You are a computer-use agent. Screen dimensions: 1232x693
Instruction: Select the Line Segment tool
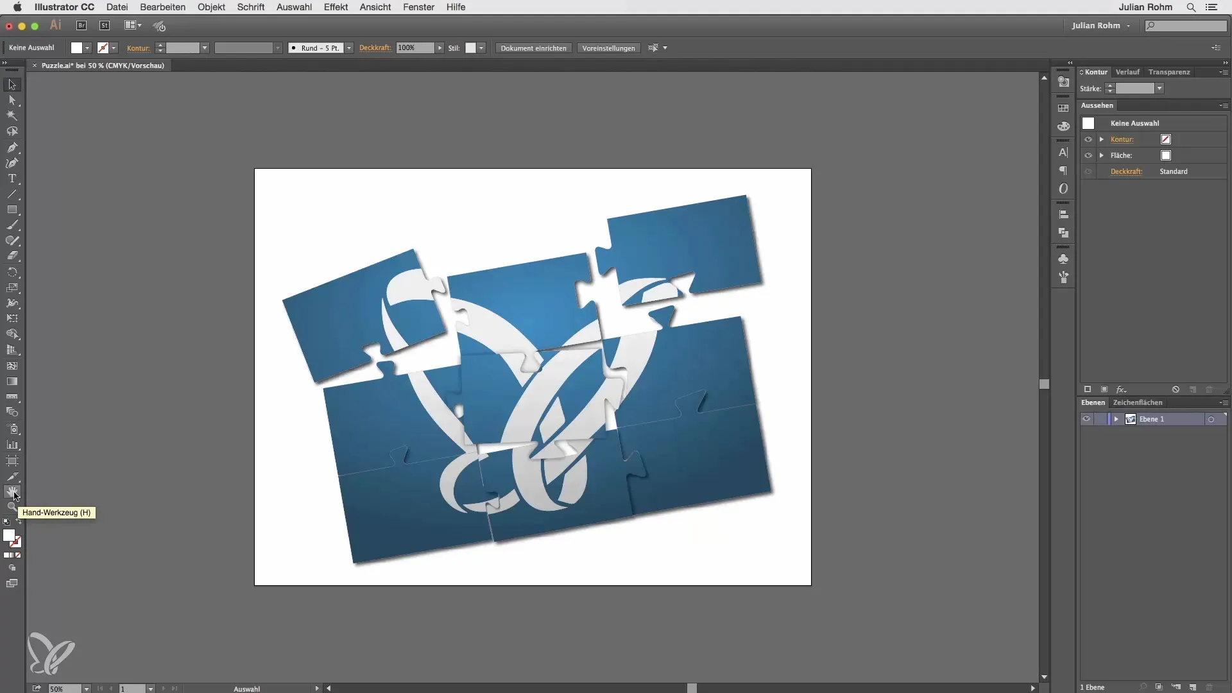pos(12,194)
